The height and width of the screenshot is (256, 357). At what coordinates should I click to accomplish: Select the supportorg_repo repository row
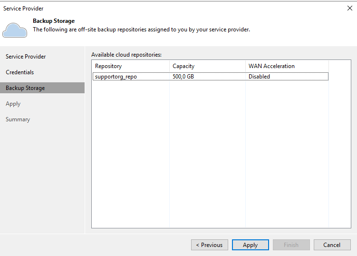pos(211,76)
